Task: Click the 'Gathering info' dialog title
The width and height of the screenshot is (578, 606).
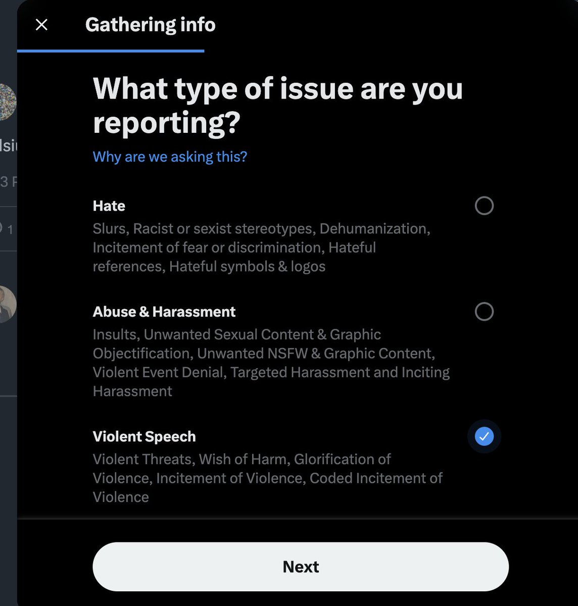Action: [x=150, y=24]
